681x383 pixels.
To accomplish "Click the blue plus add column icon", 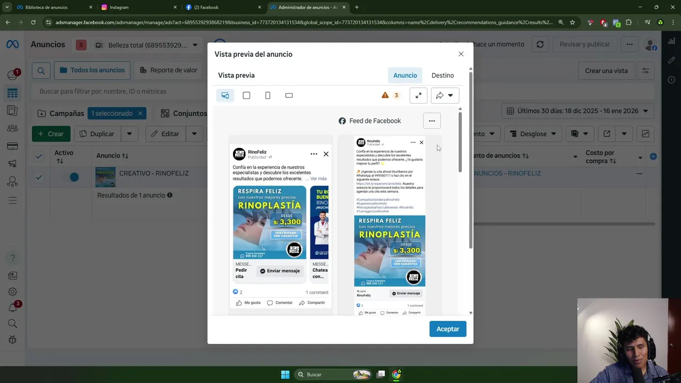I will tap(653, 156).
